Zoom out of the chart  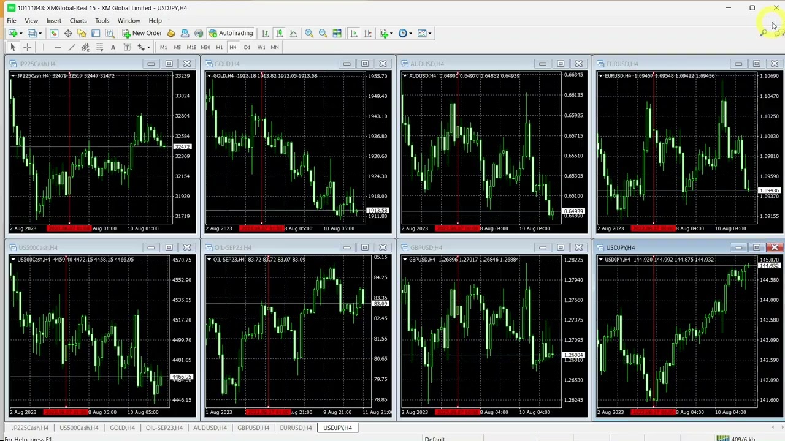[x=323, y=33]
